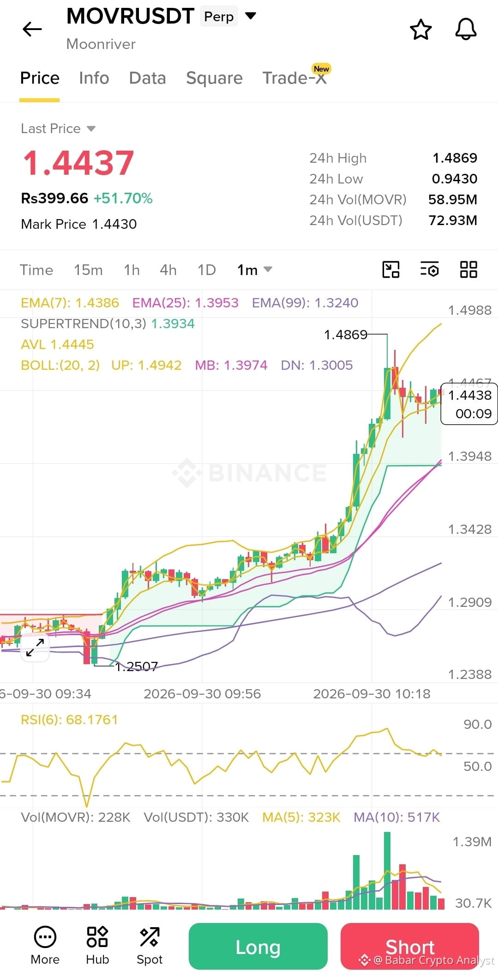Select the 1D timeframe
The image size is (498, 972).
click(x=206, y=270)
